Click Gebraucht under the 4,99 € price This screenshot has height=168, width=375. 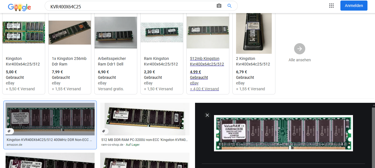click(x=199, y=77)
